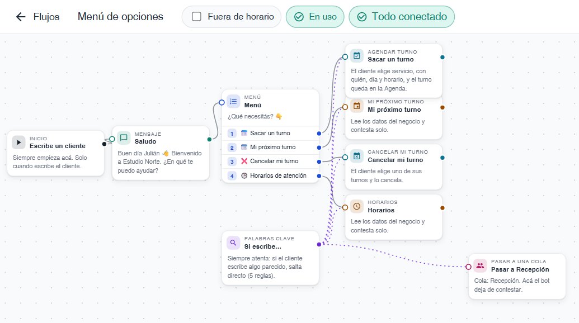Click output port of Horarios de atención option
This screenshot has width=579, height=323.
[319, 176]
